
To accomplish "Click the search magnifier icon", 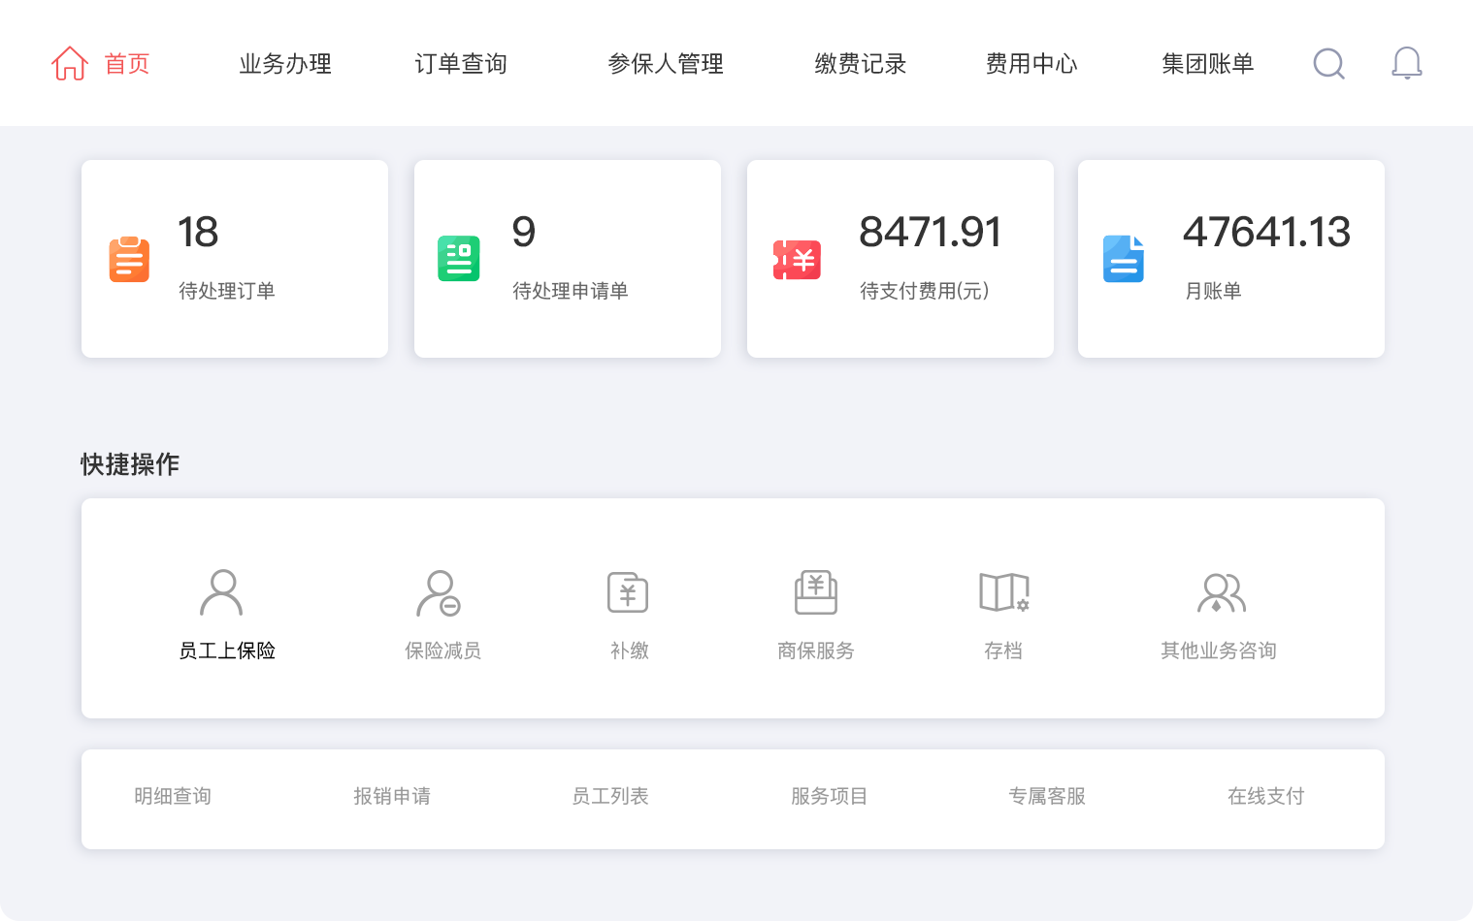I will (x=1328, y=64).
